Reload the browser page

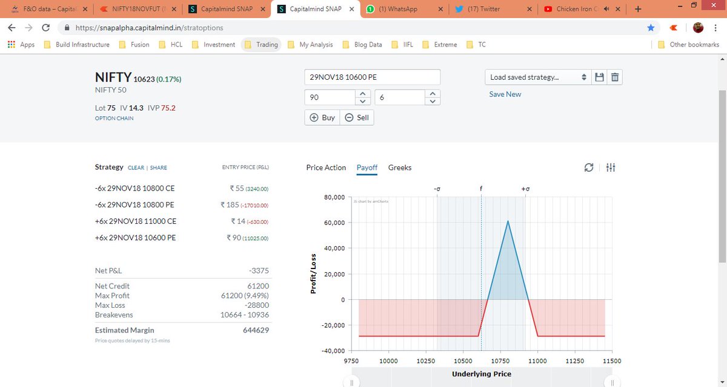45,28
